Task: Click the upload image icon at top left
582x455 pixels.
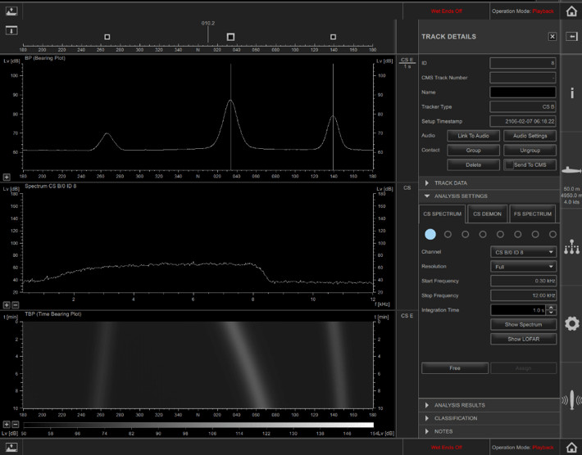Action: pos(11,11)
